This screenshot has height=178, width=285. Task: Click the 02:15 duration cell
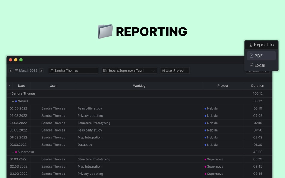coord(258,123)
